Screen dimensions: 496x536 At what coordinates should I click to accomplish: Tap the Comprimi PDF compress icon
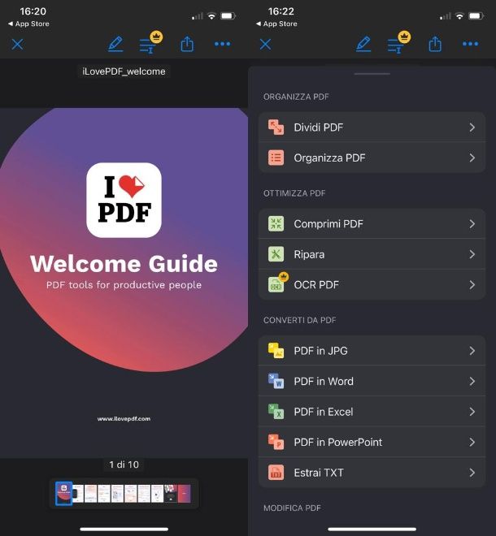pos(276,224)
